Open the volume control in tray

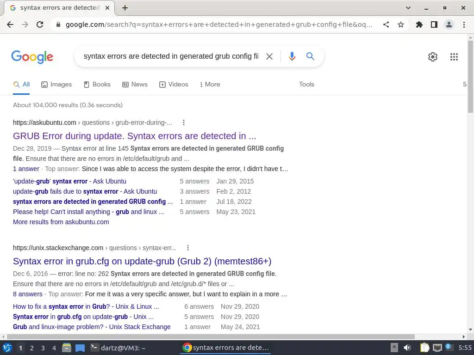click(407, 348)
